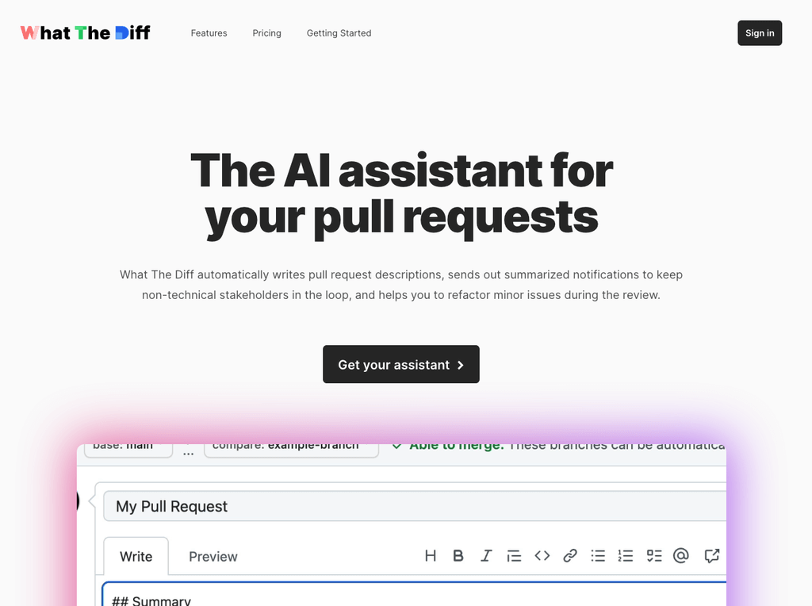Click the My Pull Request title field
Viewport: 812px width, 606px height.
[x=414, y=507]
